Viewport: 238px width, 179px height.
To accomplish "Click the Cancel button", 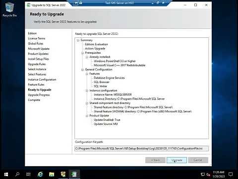I will point(198,160).
